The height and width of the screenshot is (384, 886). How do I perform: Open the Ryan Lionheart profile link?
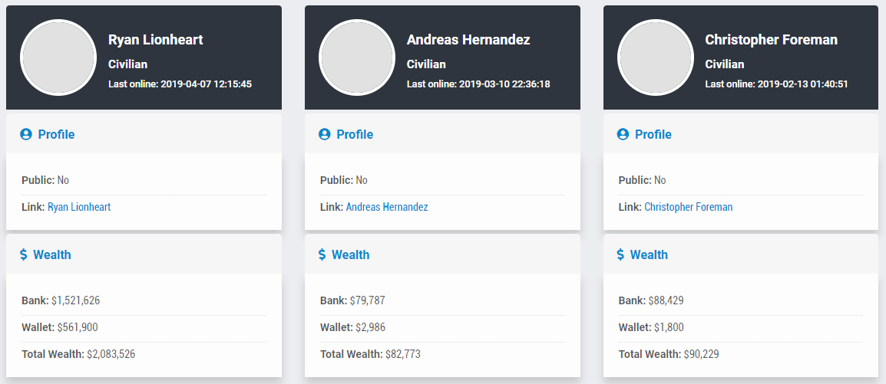pos(79,207)
